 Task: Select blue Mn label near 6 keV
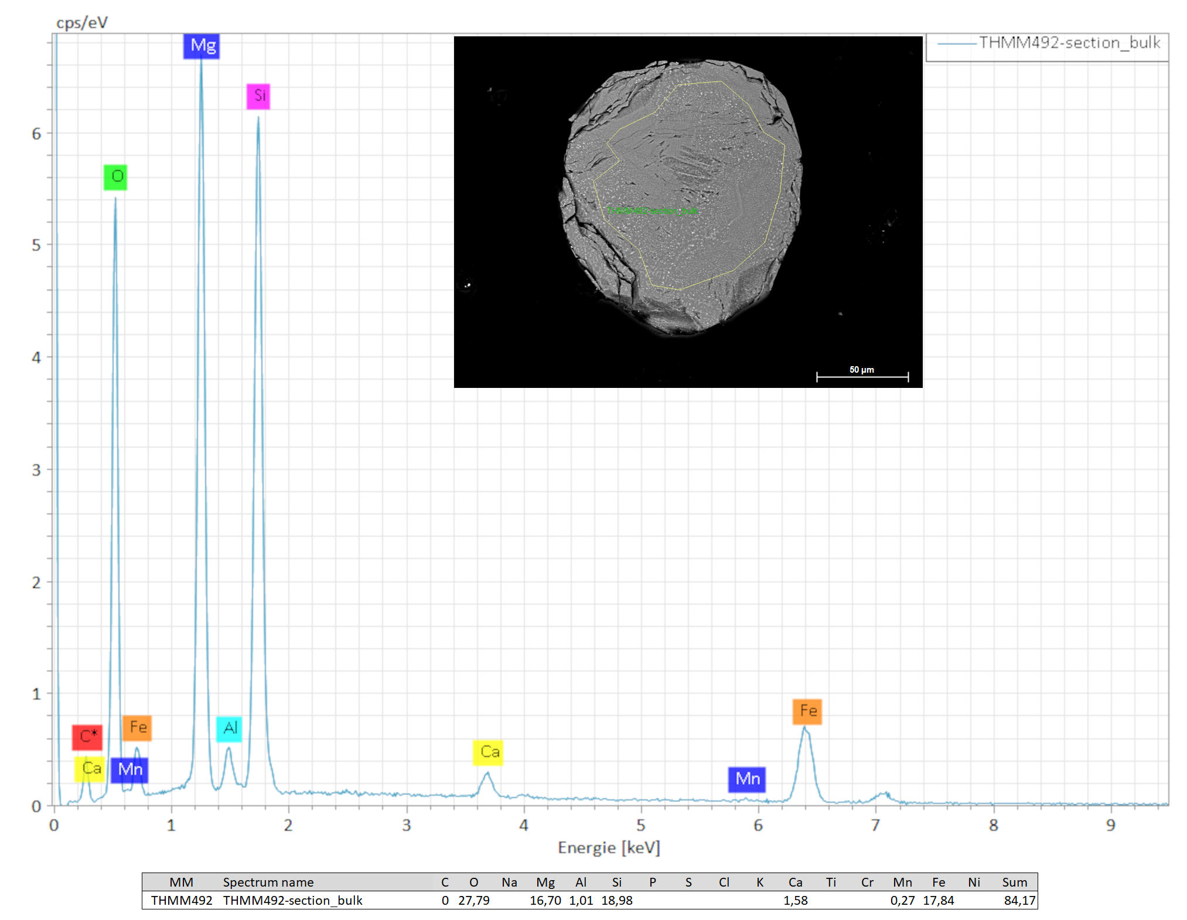[747, 779]
